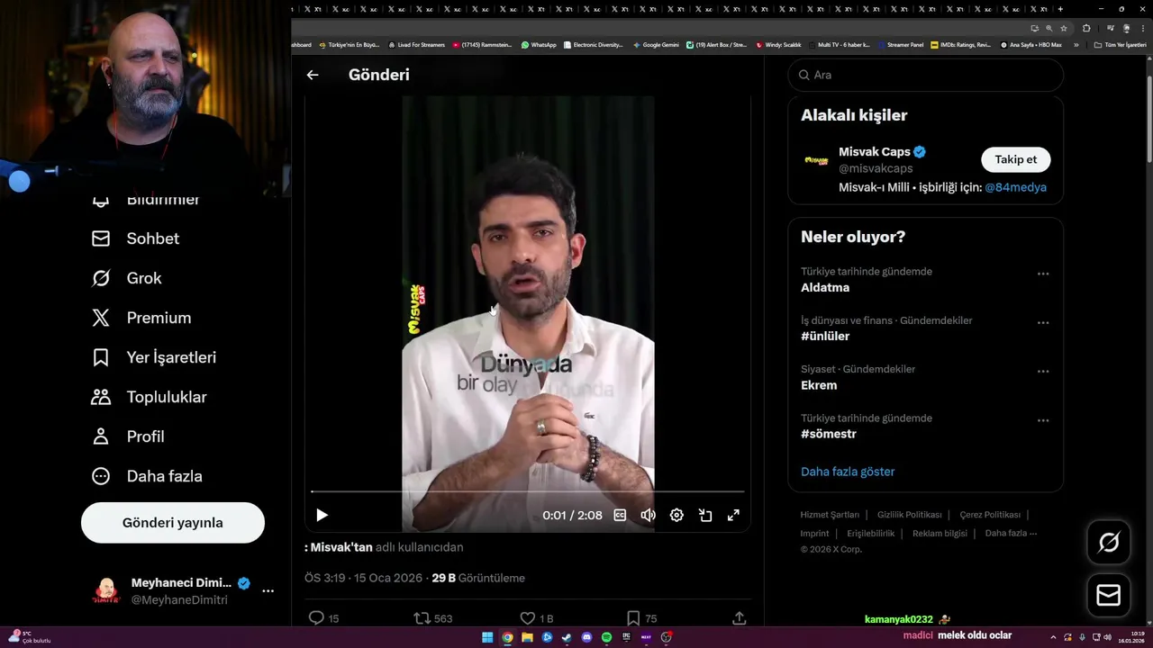Open Windows Start menu
This screenshot has width=1153, height=648.
[487, 637]
